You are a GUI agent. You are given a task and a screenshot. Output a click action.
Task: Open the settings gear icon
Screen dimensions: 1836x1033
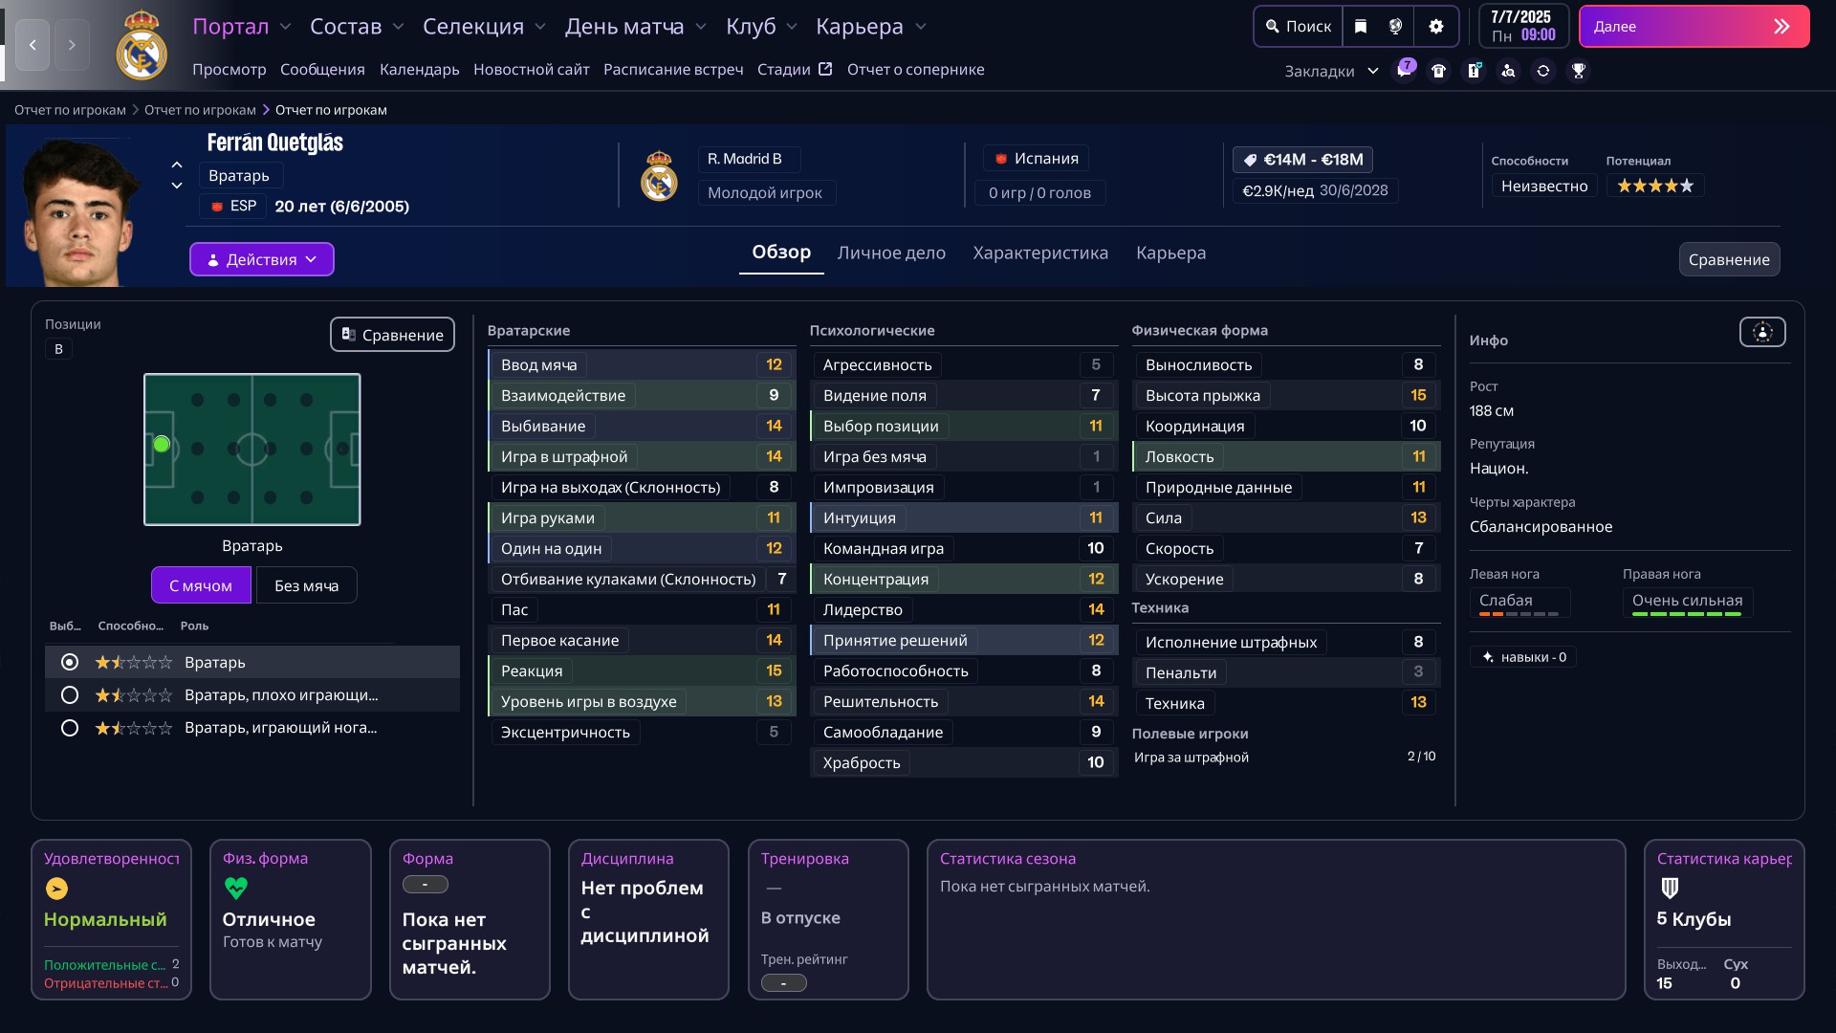1435,27
